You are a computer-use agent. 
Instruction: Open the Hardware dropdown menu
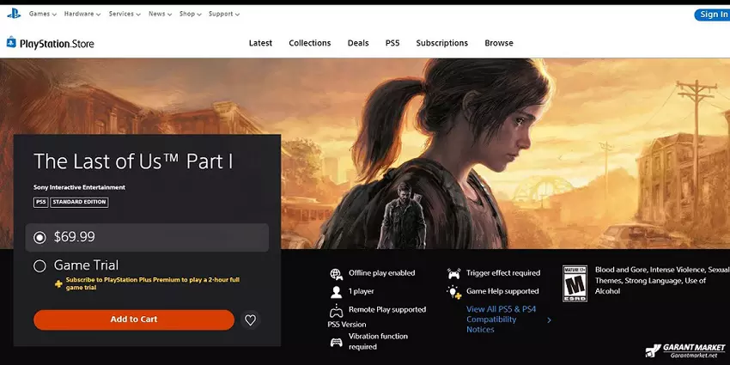click(82, 15)
